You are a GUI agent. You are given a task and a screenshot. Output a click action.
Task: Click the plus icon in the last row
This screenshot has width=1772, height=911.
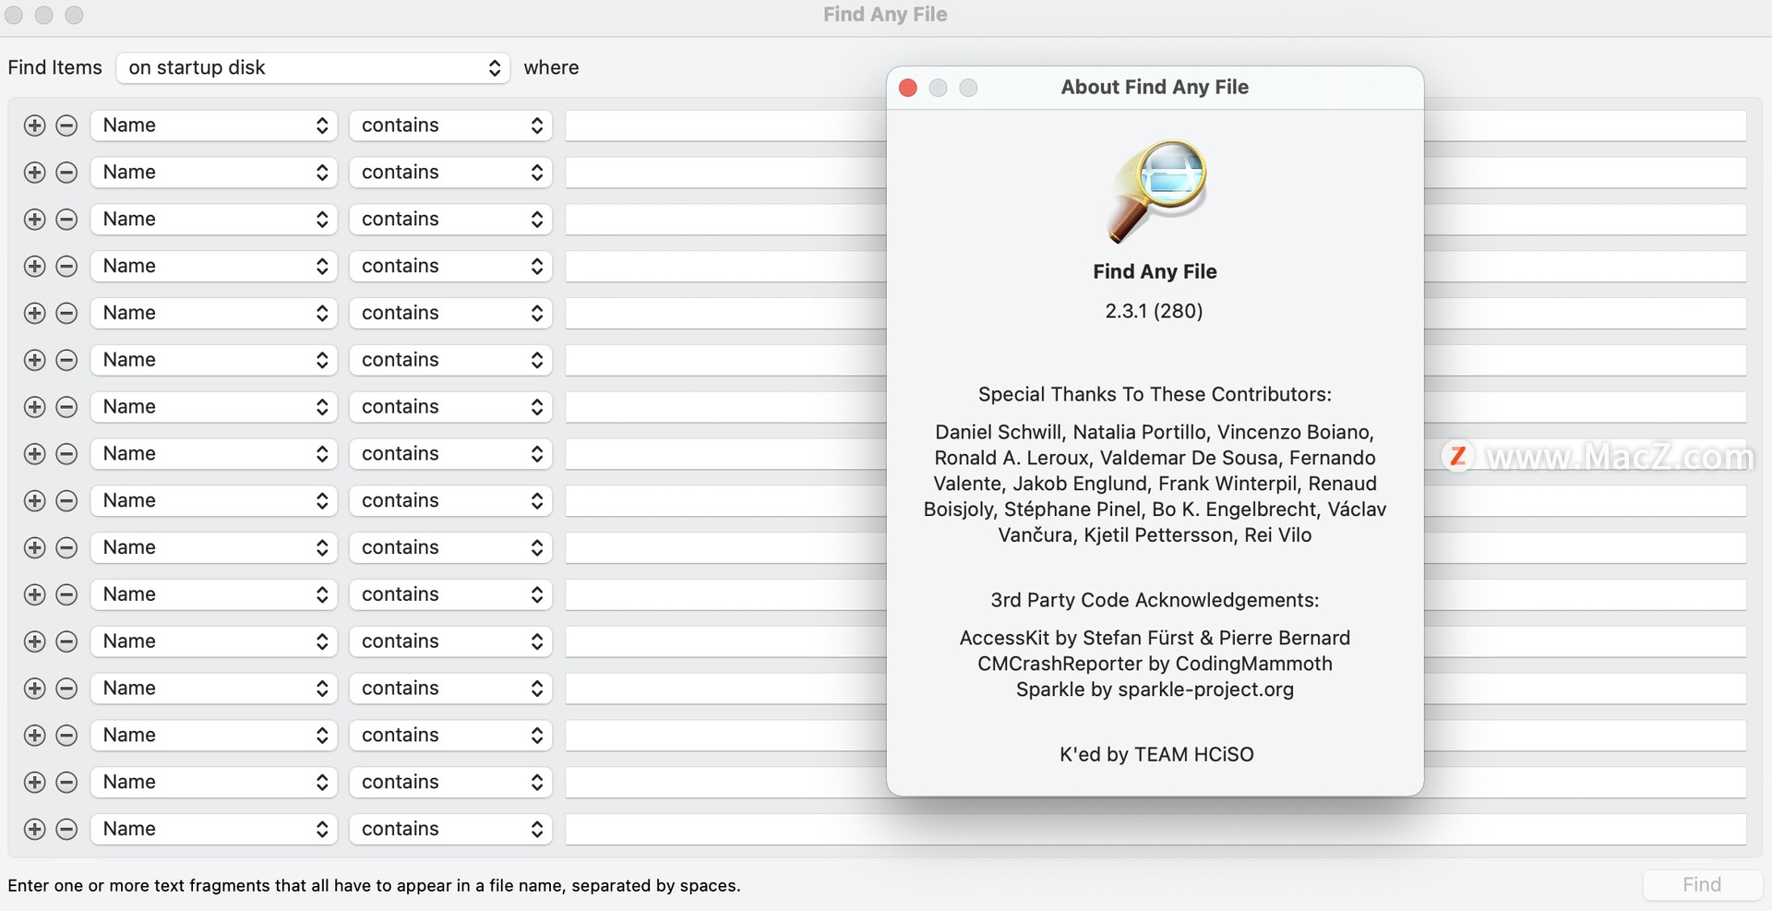click(34, 829)
